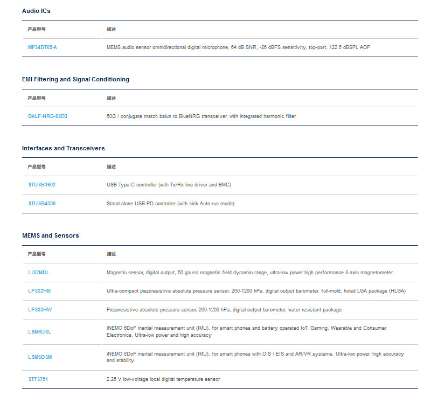Viewport: 431px width, 396px height.
Task: Click the conjugate match balun description text
Action: tap(201, 116)
